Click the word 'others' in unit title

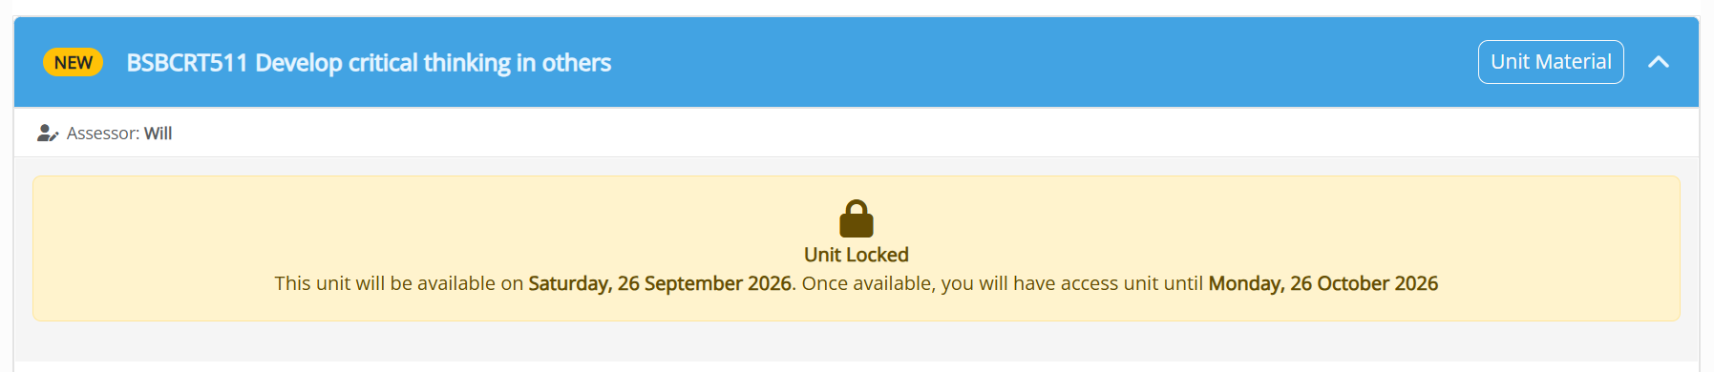pyautogui.click(x=577, y=63)
